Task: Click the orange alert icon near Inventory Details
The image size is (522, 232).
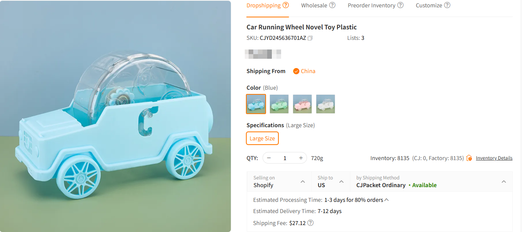Action: (469, 158)
